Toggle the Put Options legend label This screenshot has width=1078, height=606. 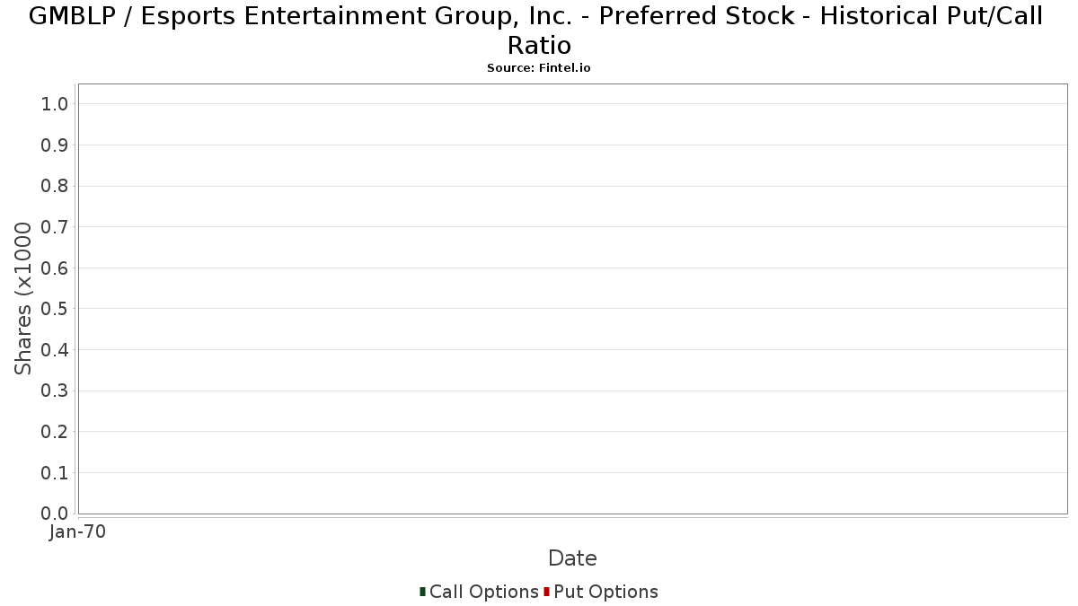coord(605,592)
